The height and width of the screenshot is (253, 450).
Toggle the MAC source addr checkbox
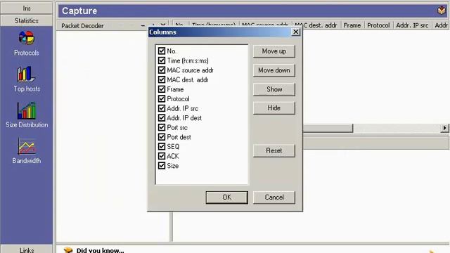pyautogui.click(x=162, y=70)
